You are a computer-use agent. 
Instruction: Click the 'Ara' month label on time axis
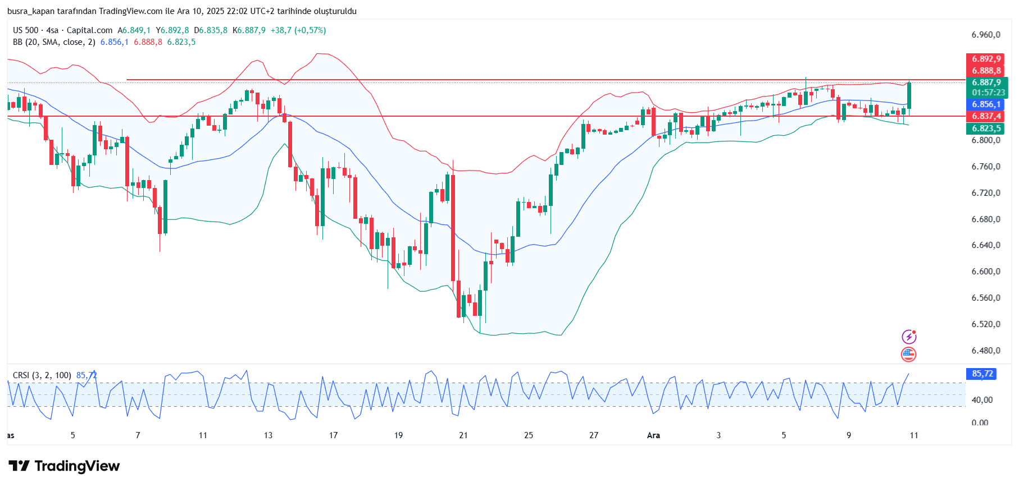pyautogui.click(x=653, y=435)
